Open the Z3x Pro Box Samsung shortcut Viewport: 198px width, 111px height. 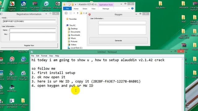tap(46, 6)
